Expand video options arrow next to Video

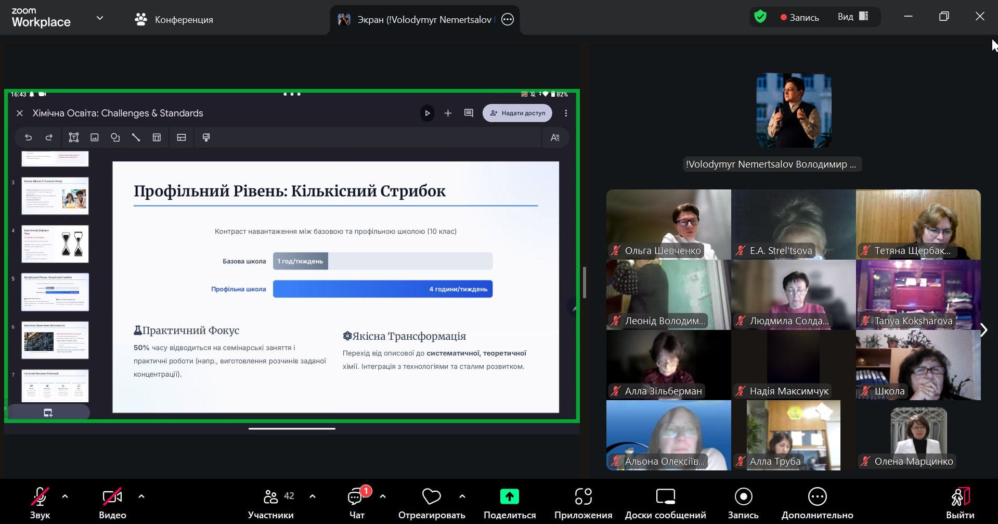pyautogui.click(x=141, y=496)
